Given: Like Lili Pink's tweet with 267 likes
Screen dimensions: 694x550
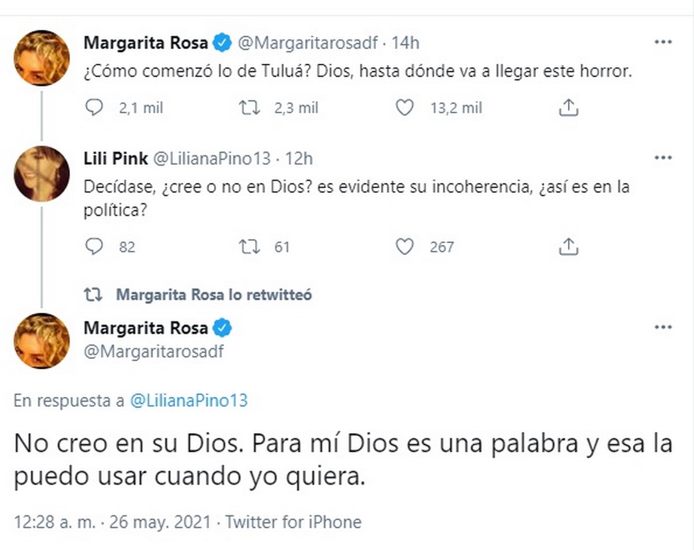Looking at the screenshot, I should click(x=404, y=247).
